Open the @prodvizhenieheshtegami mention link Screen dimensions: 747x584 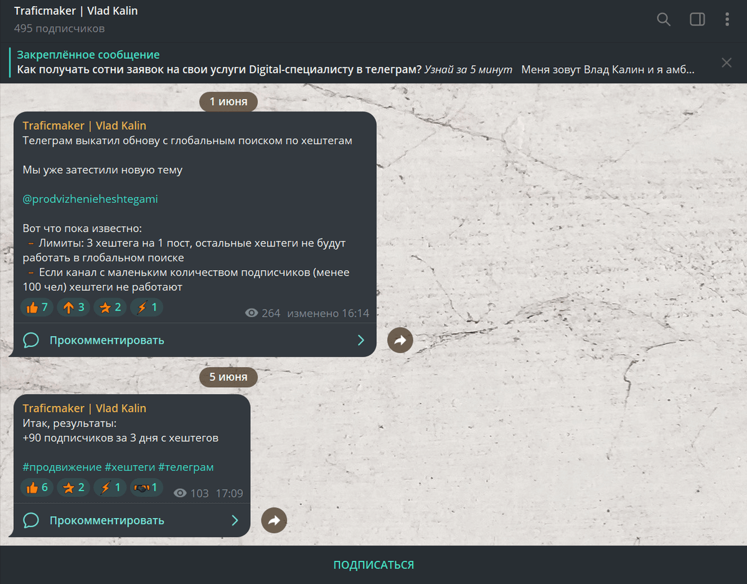90,199
